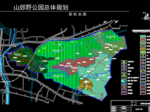The height and width of the screenshot is (112, 150).
Task: Click the bright magenta line legend symbol
Action: [x=124, y=93]
